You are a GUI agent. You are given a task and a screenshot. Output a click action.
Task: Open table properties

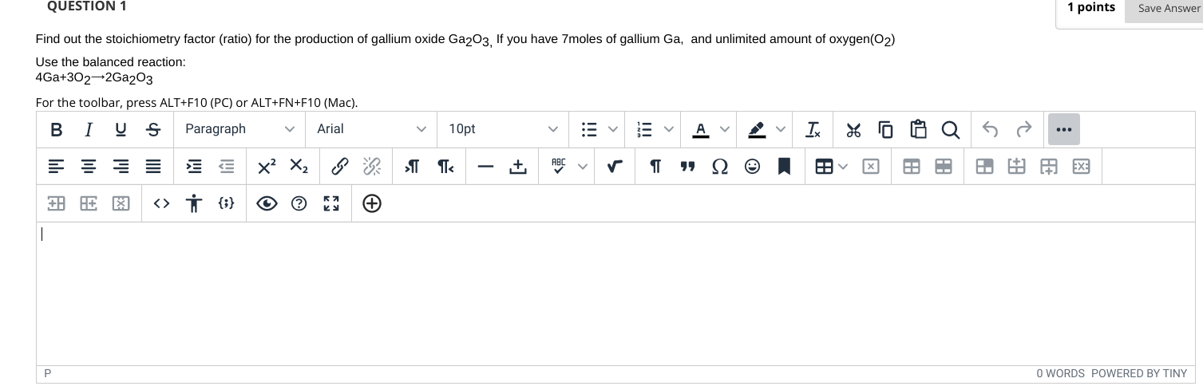coord(911,167)
